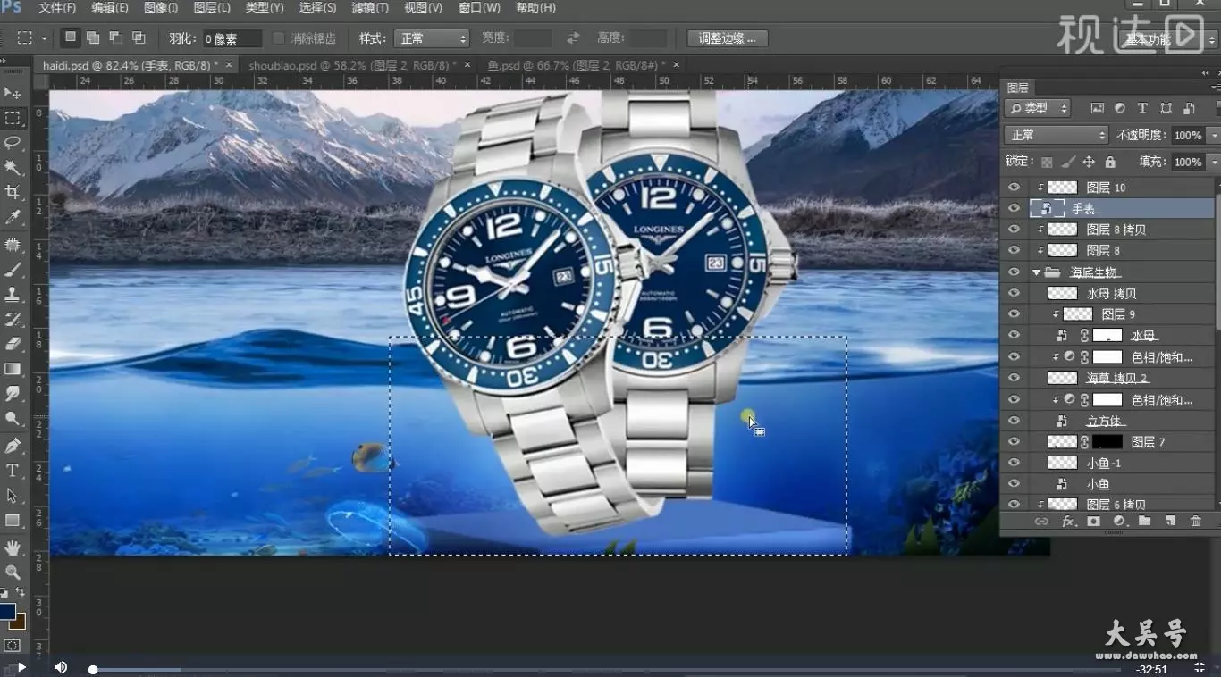
Task: Select the Clone Stamp tool
Action: click(x=13, y=294)
